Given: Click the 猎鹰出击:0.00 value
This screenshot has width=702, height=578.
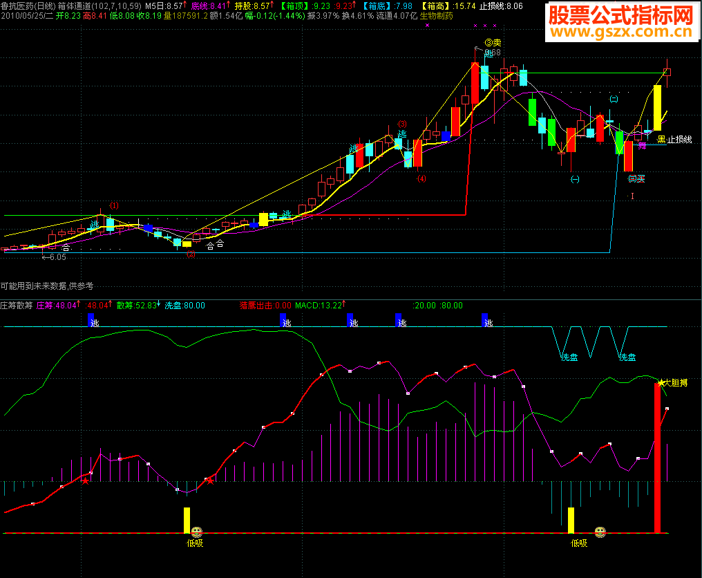Looking at the screenshot, I should point(265,305).
